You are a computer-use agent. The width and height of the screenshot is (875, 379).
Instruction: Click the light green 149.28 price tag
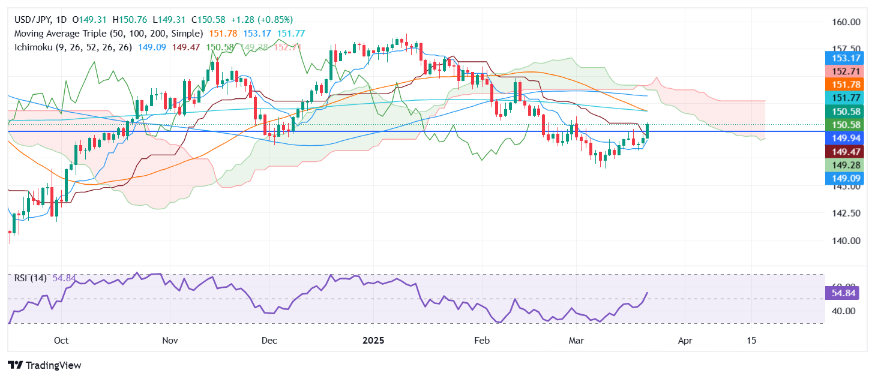(844, 166)
